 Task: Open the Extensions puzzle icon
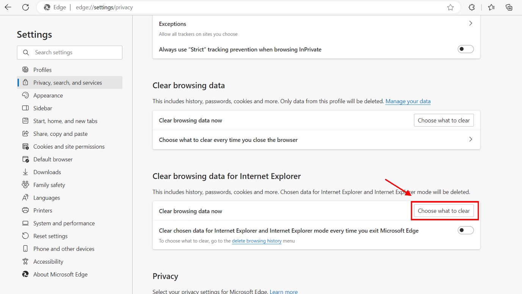pos(472,7)
